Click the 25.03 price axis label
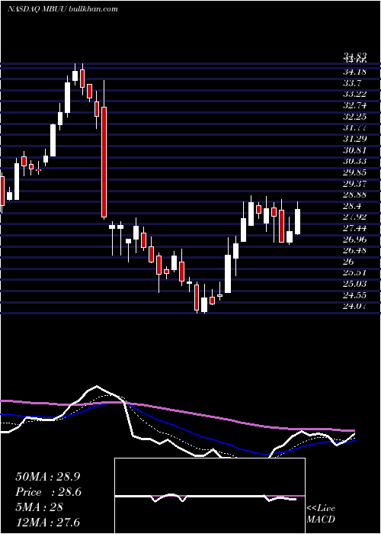The height and width of the screenshot is (534, 381). pos(354,284)
